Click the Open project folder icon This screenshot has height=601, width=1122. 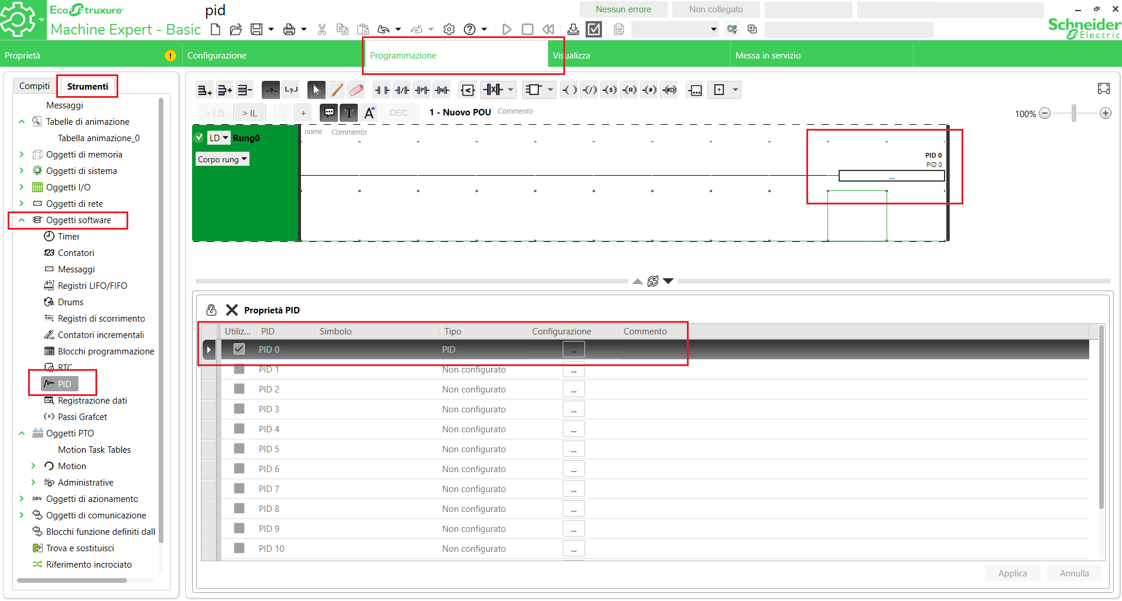(235, 29)
